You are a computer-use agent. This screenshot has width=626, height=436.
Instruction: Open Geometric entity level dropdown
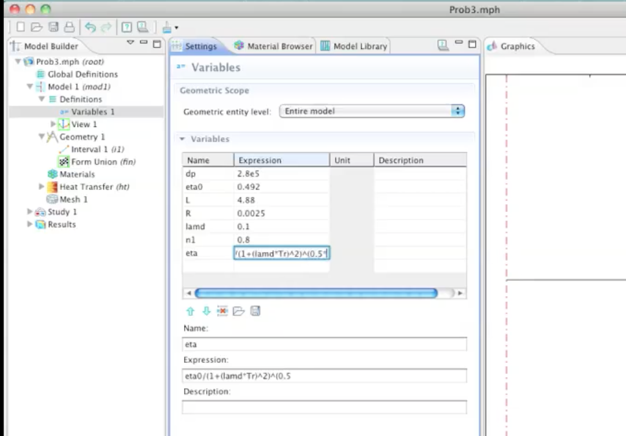pyautogui.click(x=372, y=111)
